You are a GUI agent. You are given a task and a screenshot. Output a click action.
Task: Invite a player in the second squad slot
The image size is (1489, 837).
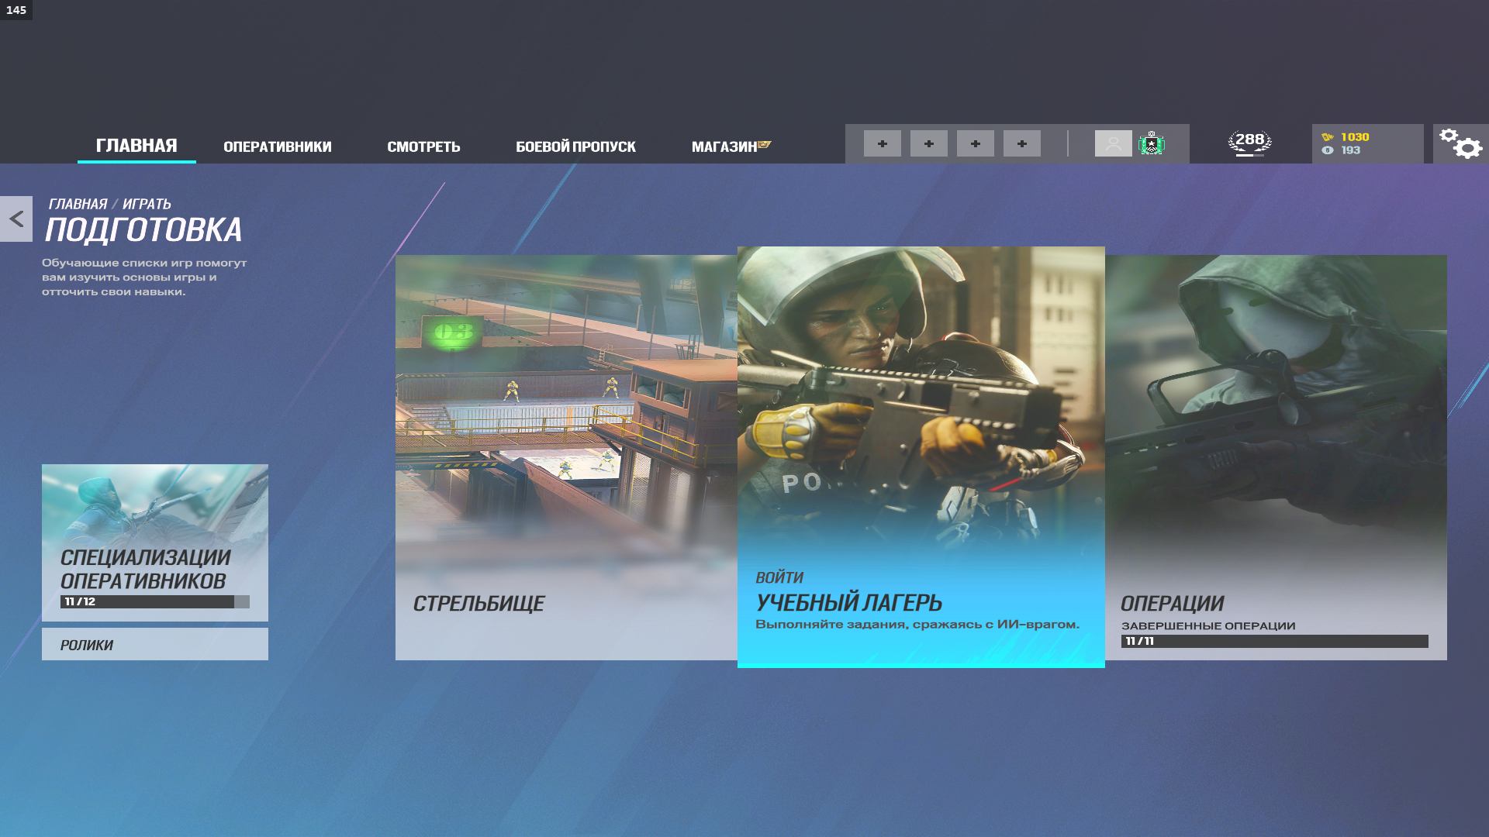click(x=929, y=143)
